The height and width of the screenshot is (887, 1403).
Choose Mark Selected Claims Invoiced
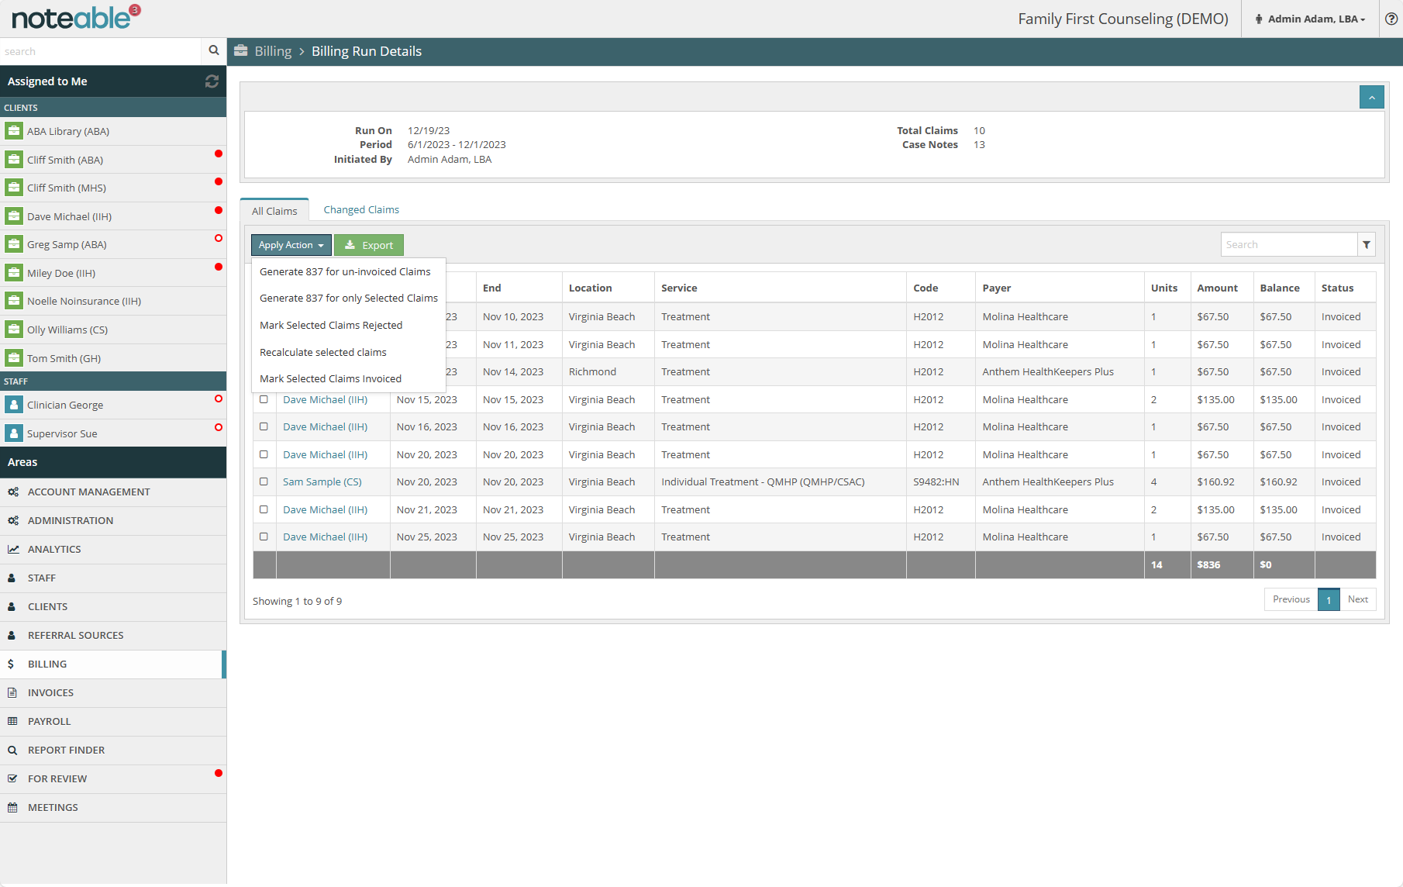click(x=331, y=378)
